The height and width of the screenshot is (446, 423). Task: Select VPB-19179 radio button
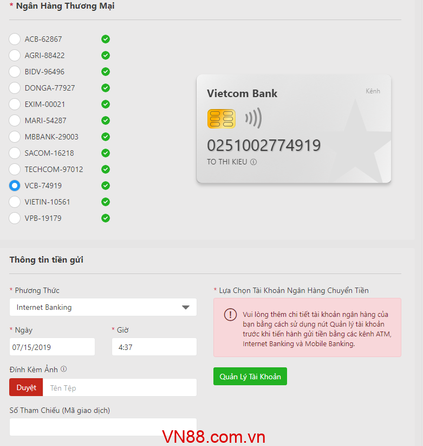pos(15,218)
